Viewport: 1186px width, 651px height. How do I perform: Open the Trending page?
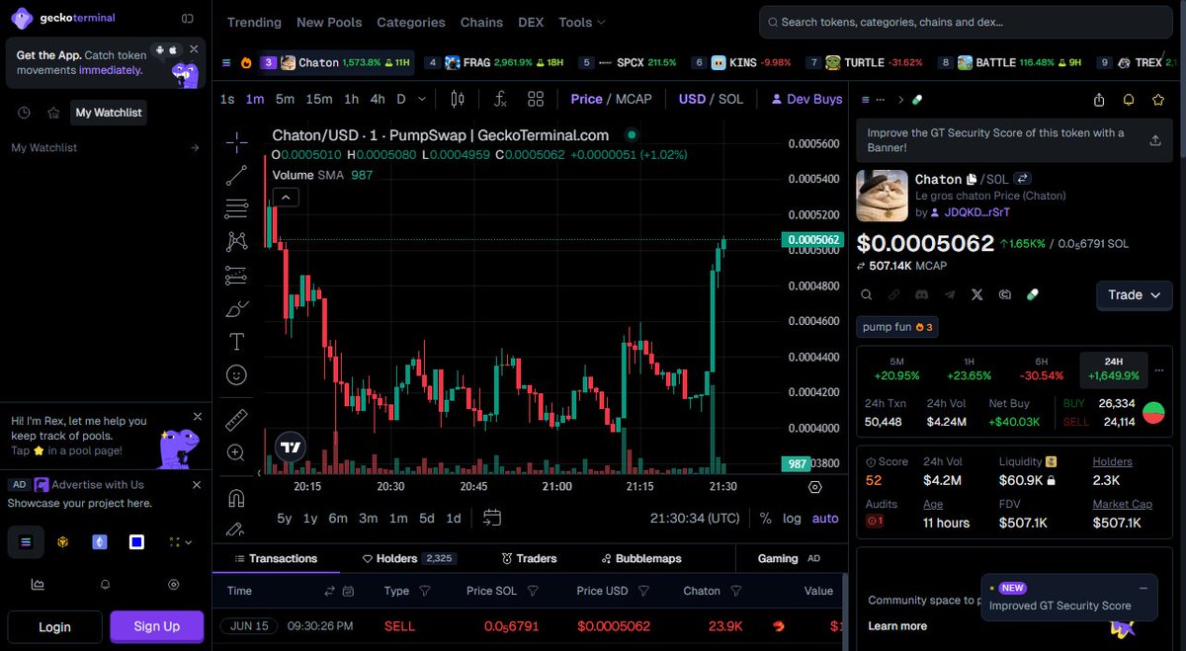pos(254,22)
